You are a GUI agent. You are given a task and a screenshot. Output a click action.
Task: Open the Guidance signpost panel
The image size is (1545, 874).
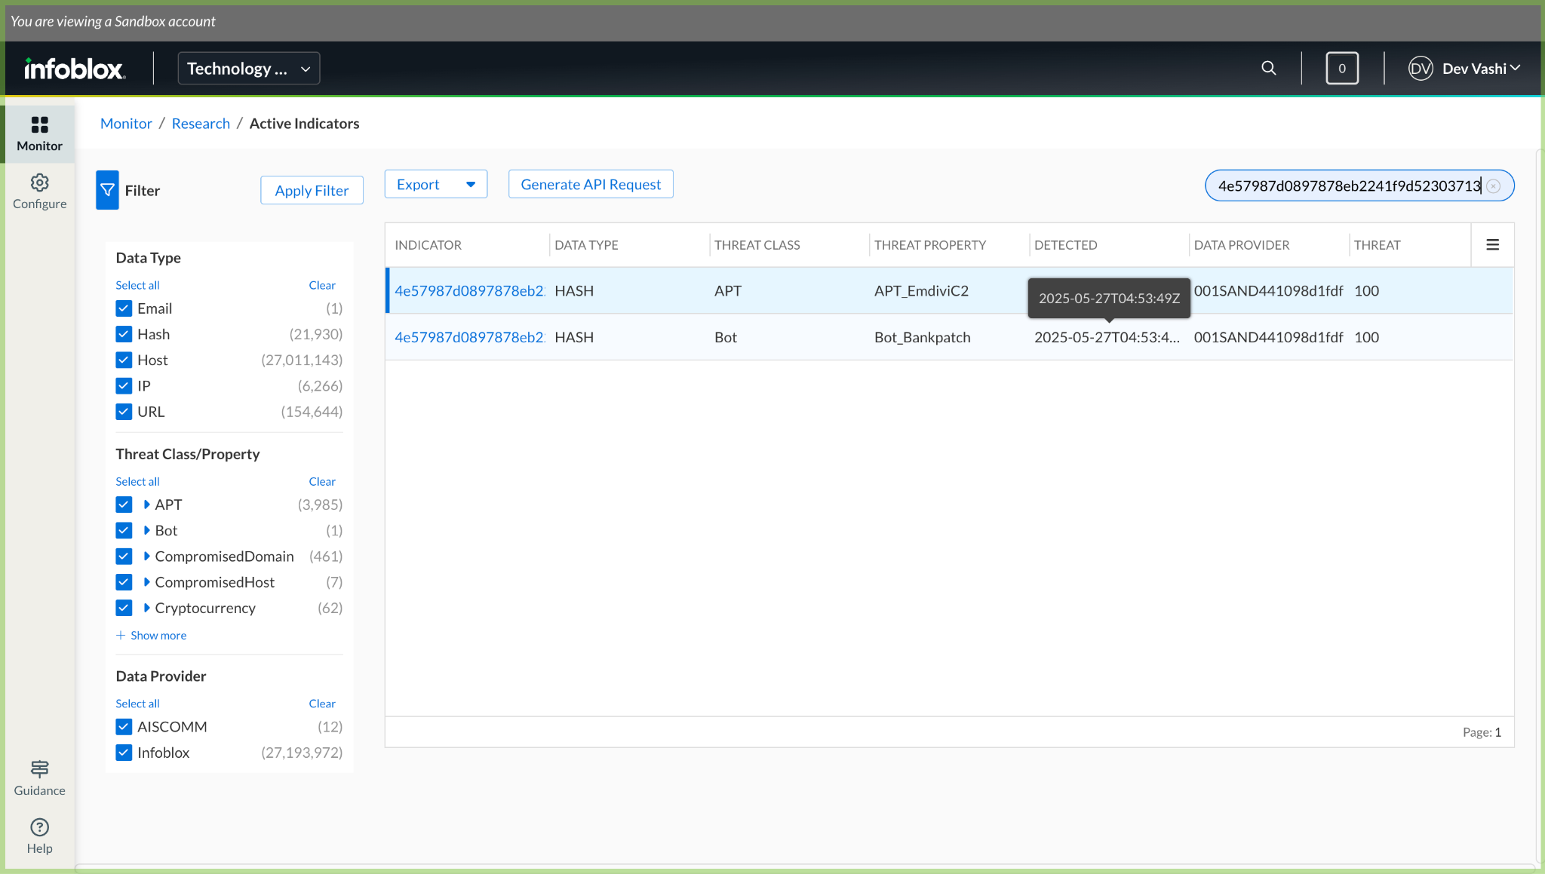(39, 778)
